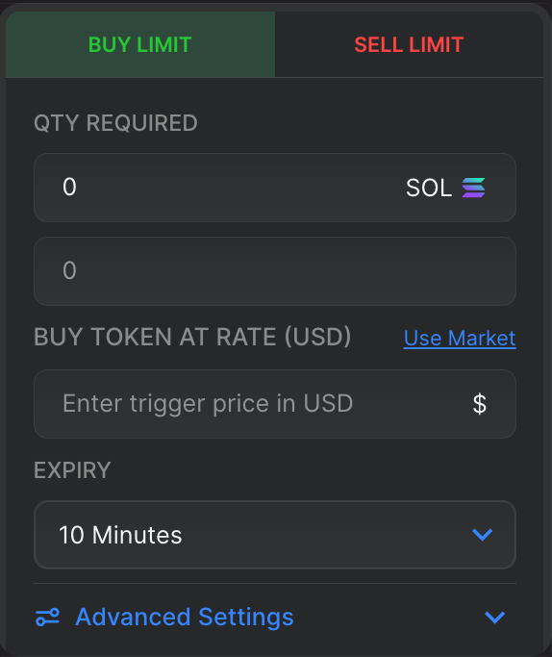Click the BUY TOKEN AT RATE (USD) heading

point(192,337)
